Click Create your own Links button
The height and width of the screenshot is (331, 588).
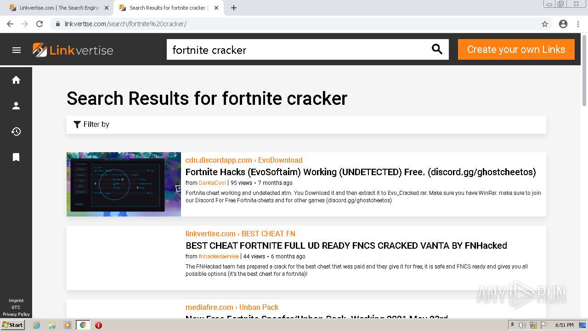[516, 49]
